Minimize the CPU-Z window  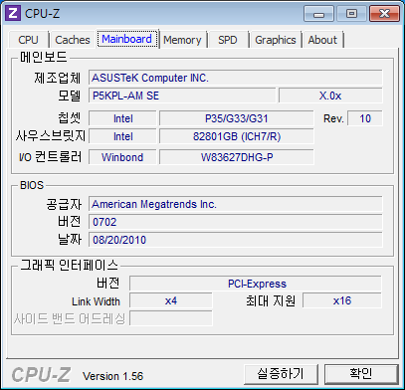point(319,14)
